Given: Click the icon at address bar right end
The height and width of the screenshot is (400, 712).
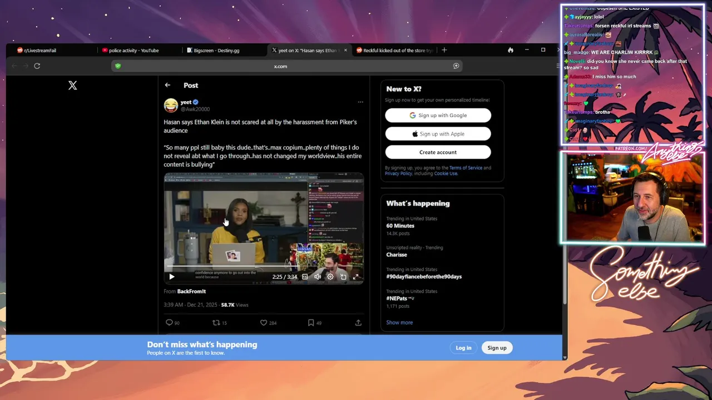Looking at the screenshot, I should pyautogui.click(x=456, y=66).
